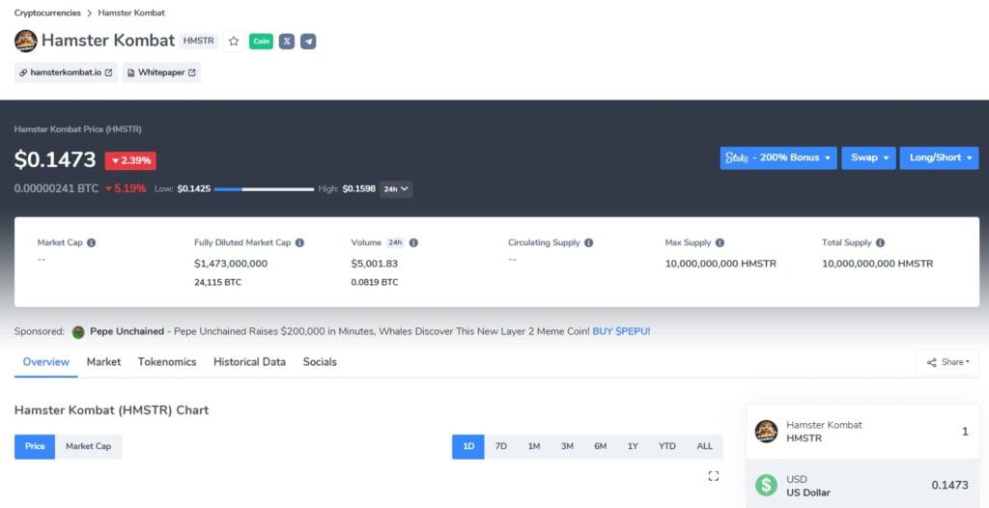Image resolution: width=989 pixels, height=508 pixels.
Task: Click the green US Dollar icon
Action: click(766, 485)
